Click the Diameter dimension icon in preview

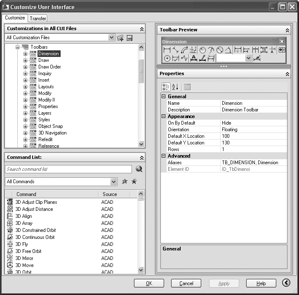point(220,50)
